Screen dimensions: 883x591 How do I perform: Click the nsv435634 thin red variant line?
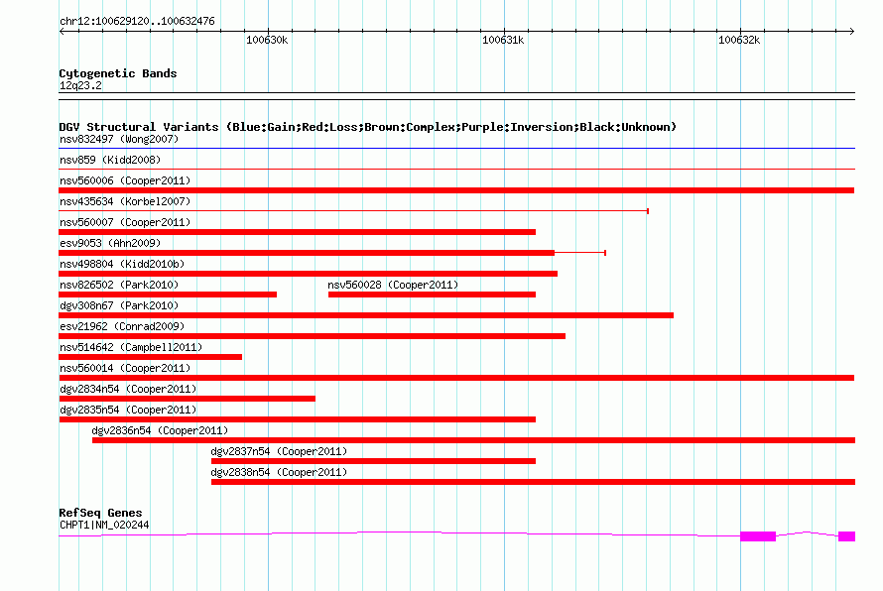tap(353, 211)
